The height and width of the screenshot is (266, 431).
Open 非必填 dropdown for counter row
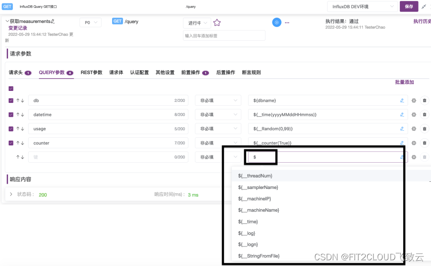coord(218,143)
